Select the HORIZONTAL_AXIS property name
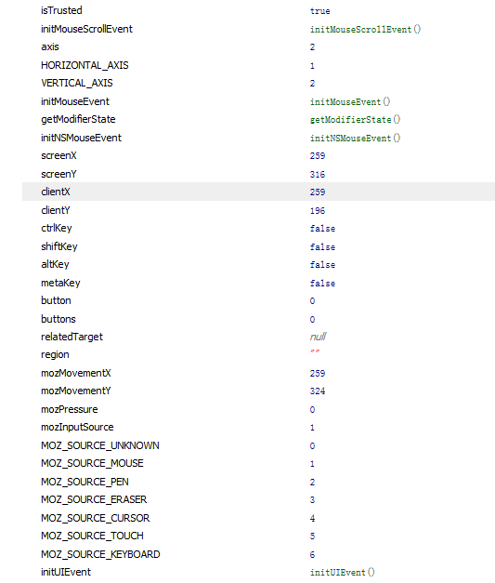The width and height of the screenshot is (495, 583). 85,65
